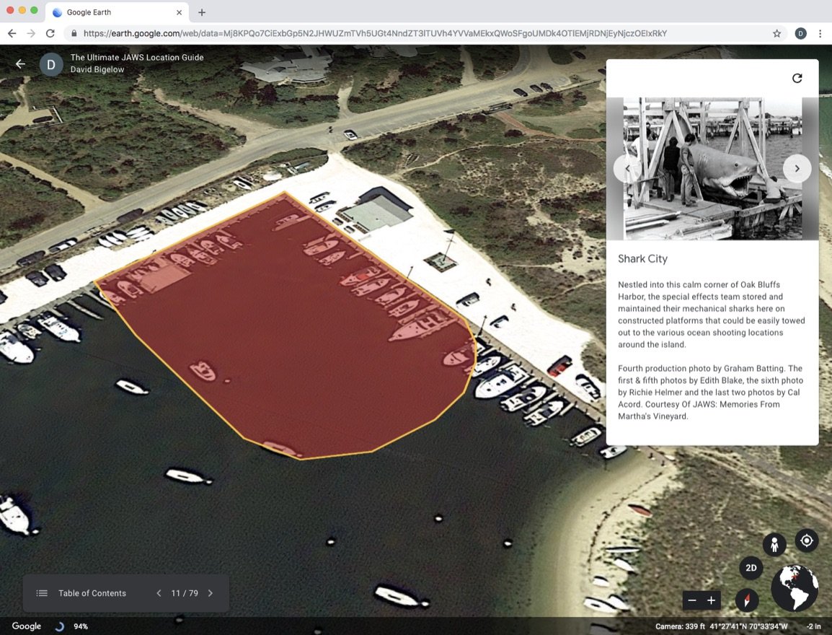Advance to the next slide with right chevron
Viewport: 832px width, 635px height.
tap(210, 592)
